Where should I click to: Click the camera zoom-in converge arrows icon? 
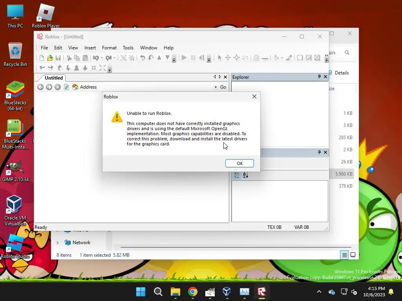click(94, 67)
